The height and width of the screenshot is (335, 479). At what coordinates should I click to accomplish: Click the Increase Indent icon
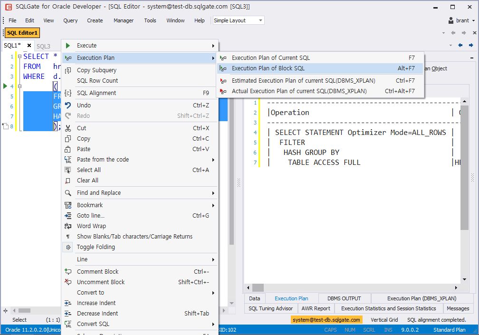point(68,303)
